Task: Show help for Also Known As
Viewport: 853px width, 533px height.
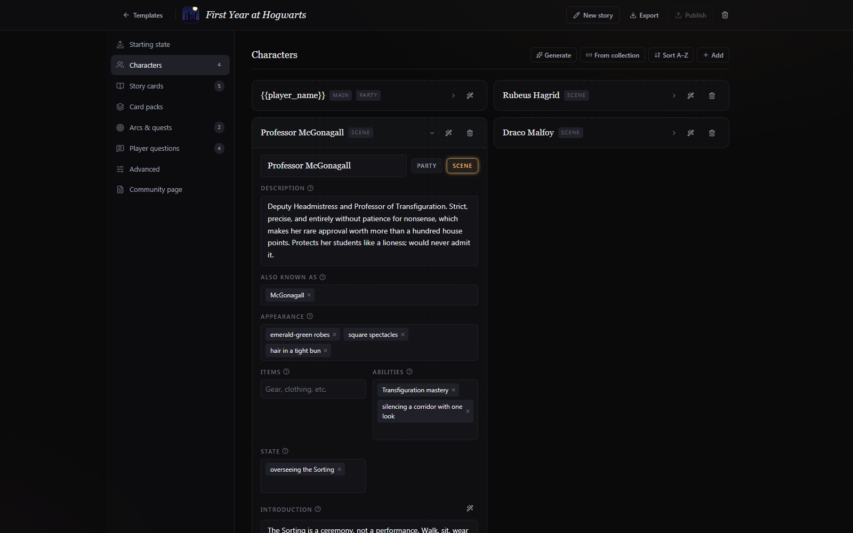Action: tap(323, 277)
